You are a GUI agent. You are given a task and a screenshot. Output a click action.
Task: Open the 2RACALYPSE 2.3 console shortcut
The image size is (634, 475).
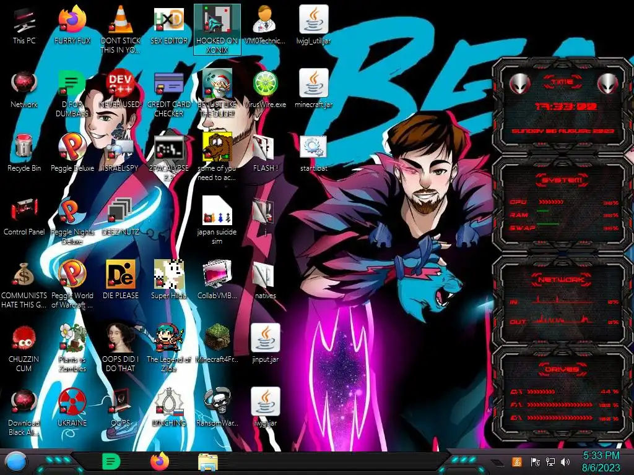pos(169,156)
